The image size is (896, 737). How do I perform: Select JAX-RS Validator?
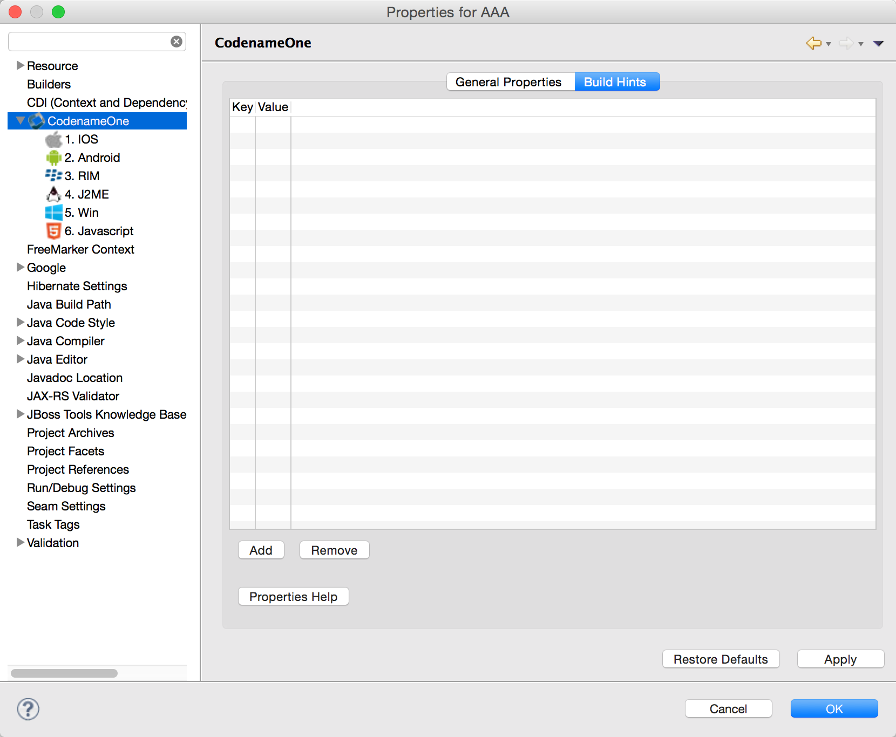[x=73, y=396]
